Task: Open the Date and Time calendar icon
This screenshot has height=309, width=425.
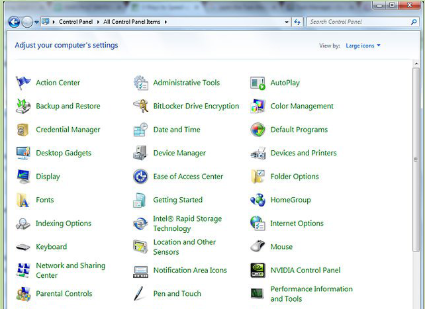Action: (140, 130)
